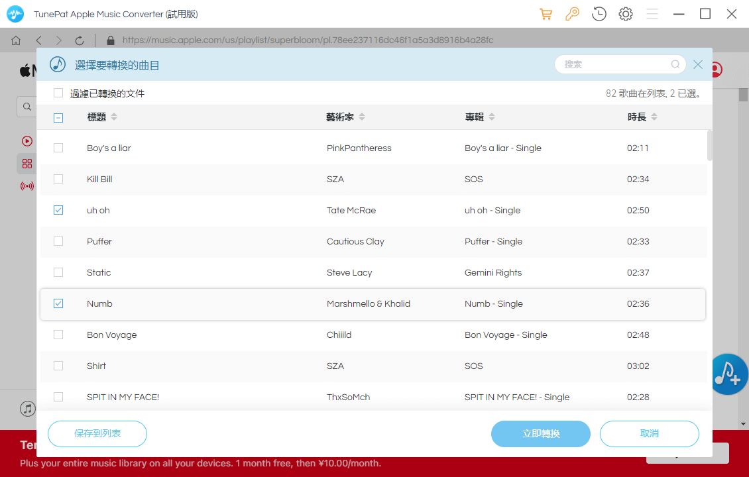Click the key registration icon
This screenshot has width=749, height=477.
click(x=572, y=14)
